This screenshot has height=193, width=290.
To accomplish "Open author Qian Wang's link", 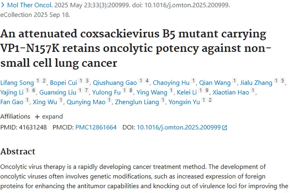I will pyautogui.click(x=215, y=83).
